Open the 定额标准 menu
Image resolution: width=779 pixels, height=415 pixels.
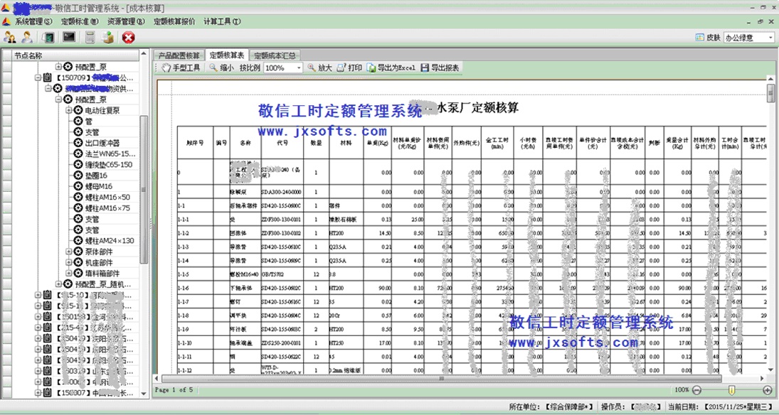point(80,22)
